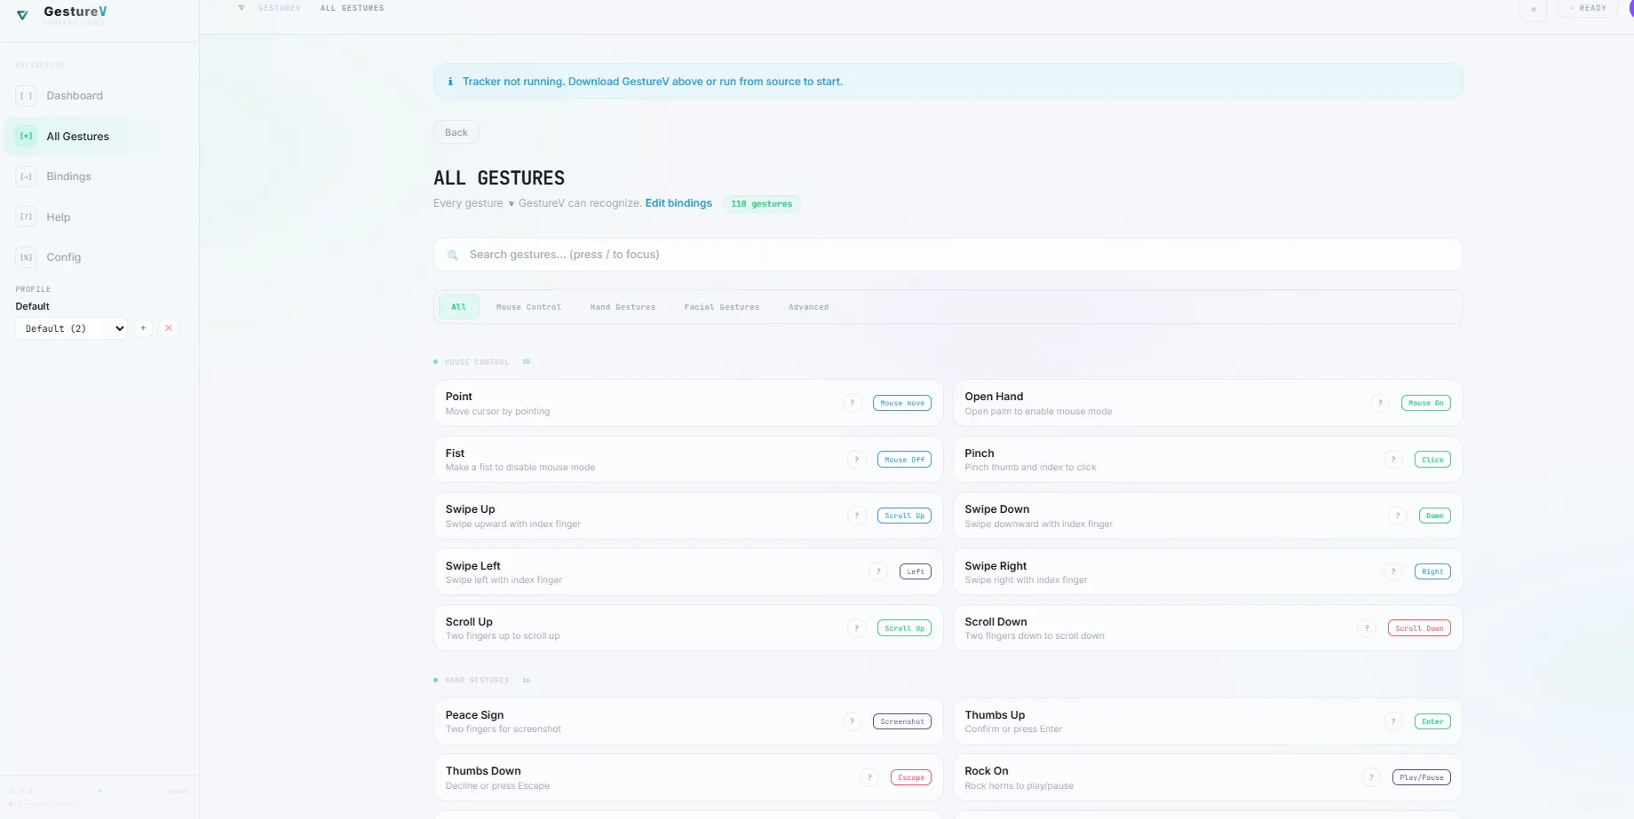Screen dimensions: 1634x819
Task: Open the help icon for Peace Sign gesture
Action: tap(853, 721)
